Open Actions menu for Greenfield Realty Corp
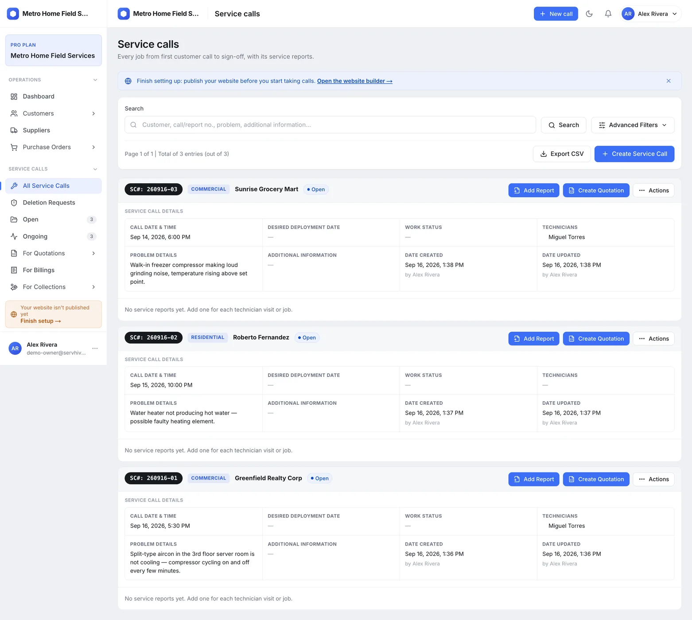This screenshot has width=692, height=620. pyautogui.click(x=653, y=479)
